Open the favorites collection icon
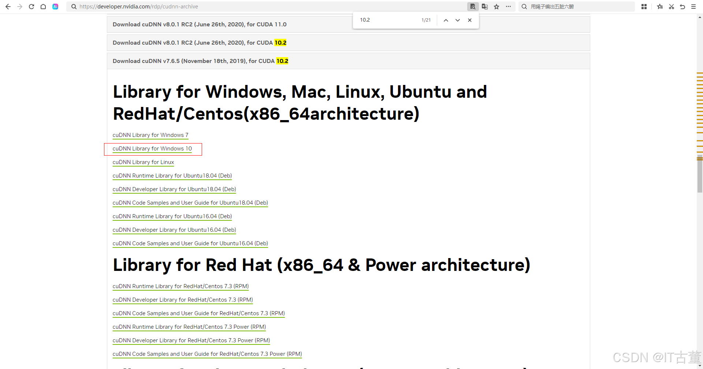The image size is (703, 369). click(x=659, y=6)
